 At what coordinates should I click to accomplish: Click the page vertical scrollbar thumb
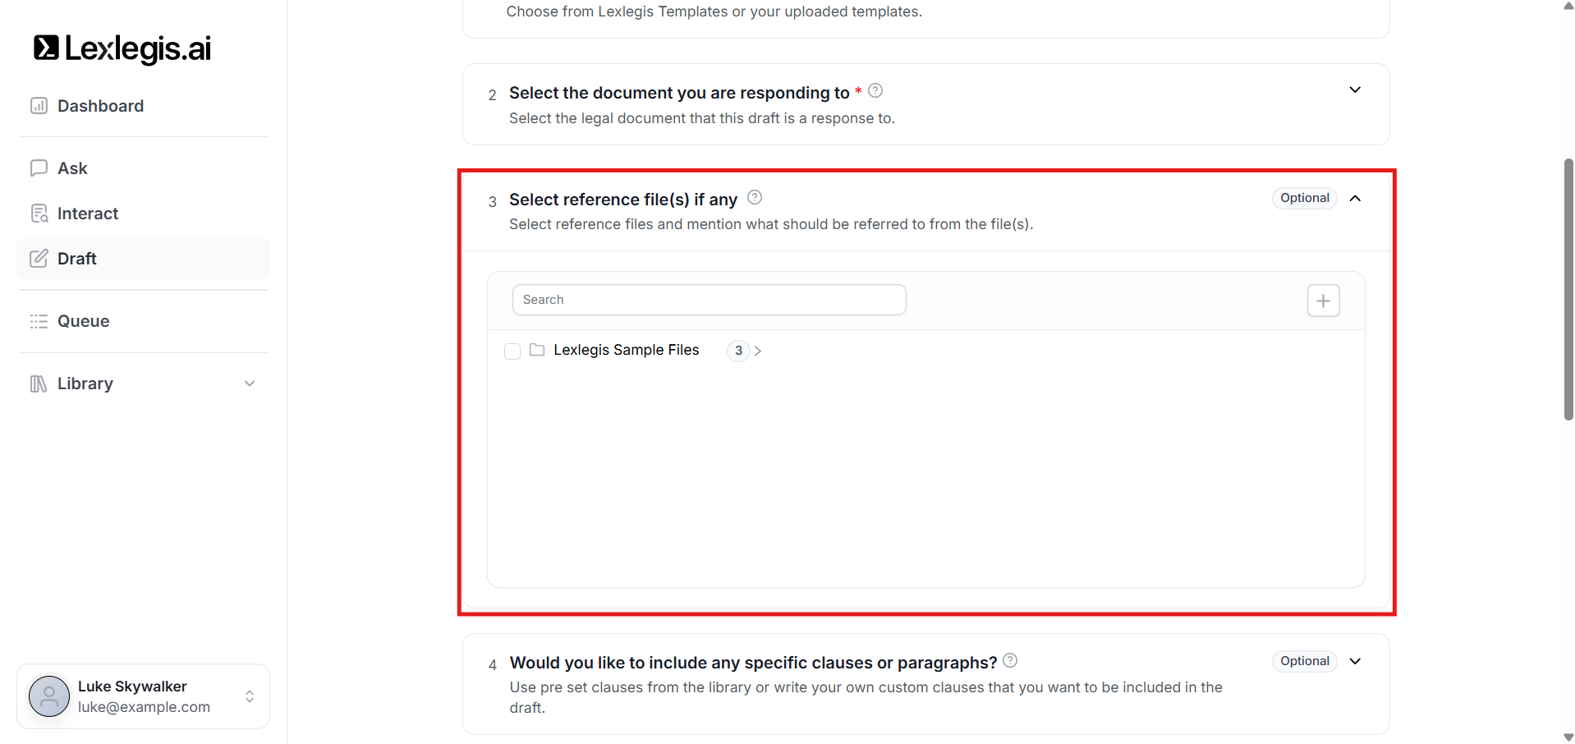click(1568, 289)
